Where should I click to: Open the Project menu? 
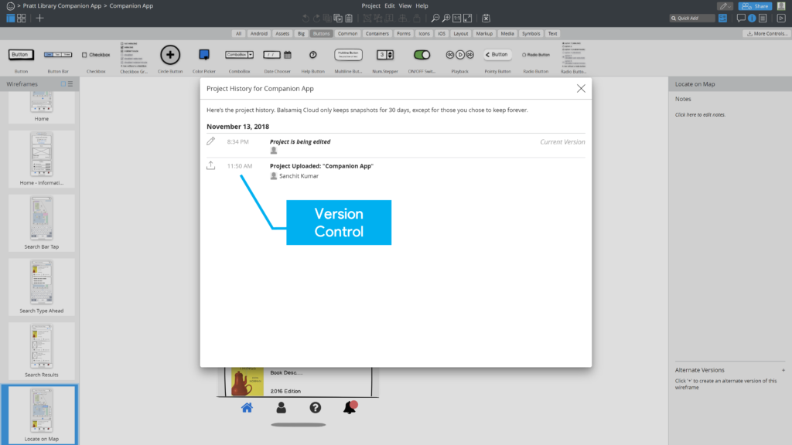pos(370,5)
